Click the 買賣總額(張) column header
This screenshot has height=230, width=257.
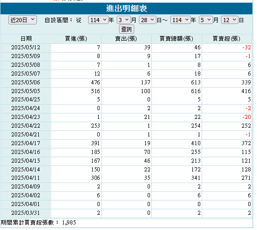click(x=177, y=39)
